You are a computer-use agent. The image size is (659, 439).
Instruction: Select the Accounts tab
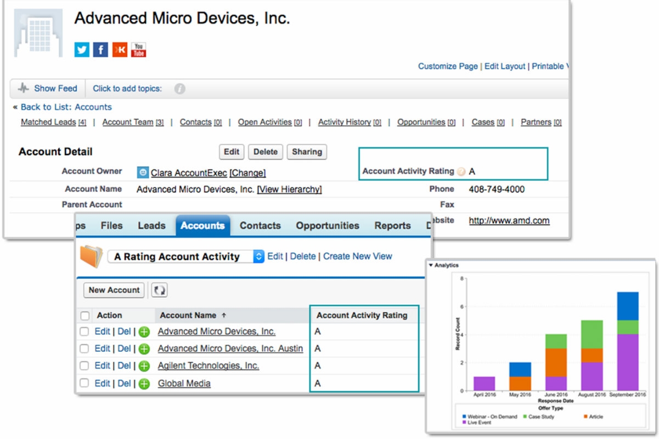point(202,225)
